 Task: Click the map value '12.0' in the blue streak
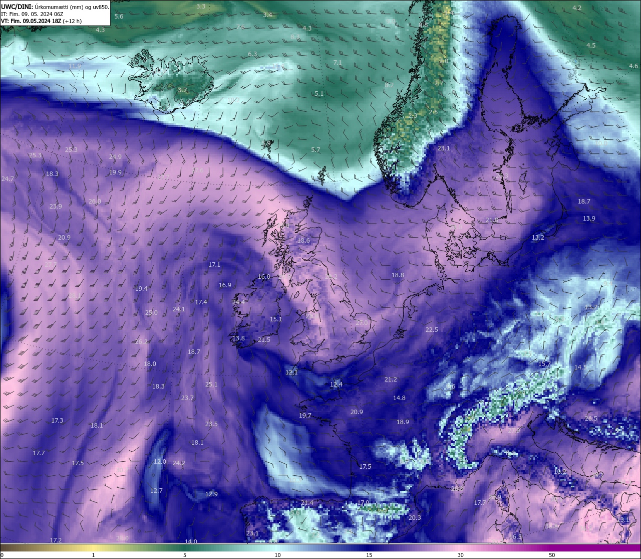pyautogui.click(x=160, y=462)
